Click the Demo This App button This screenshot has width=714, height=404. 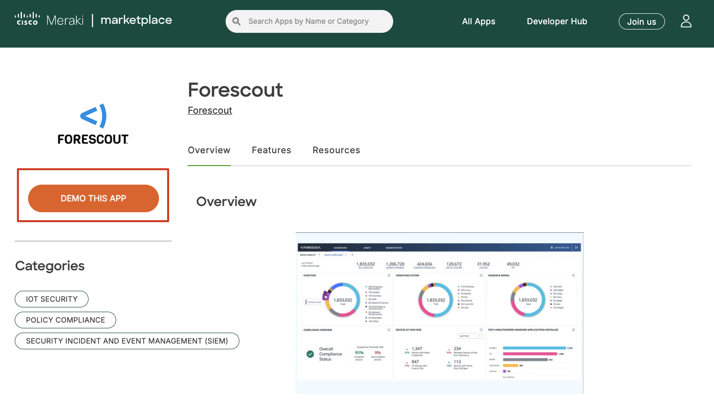tap(93, 198)
